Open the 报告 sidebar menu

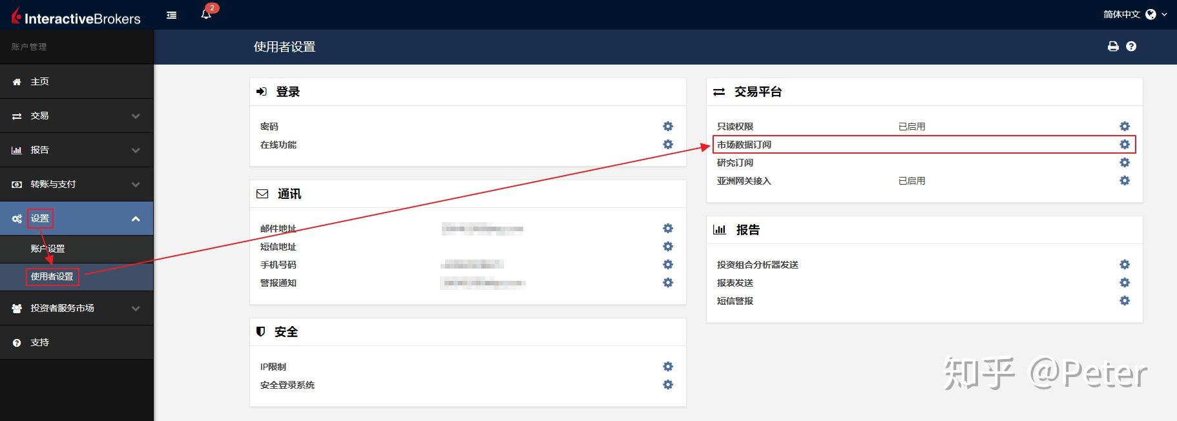coord(77,150)
